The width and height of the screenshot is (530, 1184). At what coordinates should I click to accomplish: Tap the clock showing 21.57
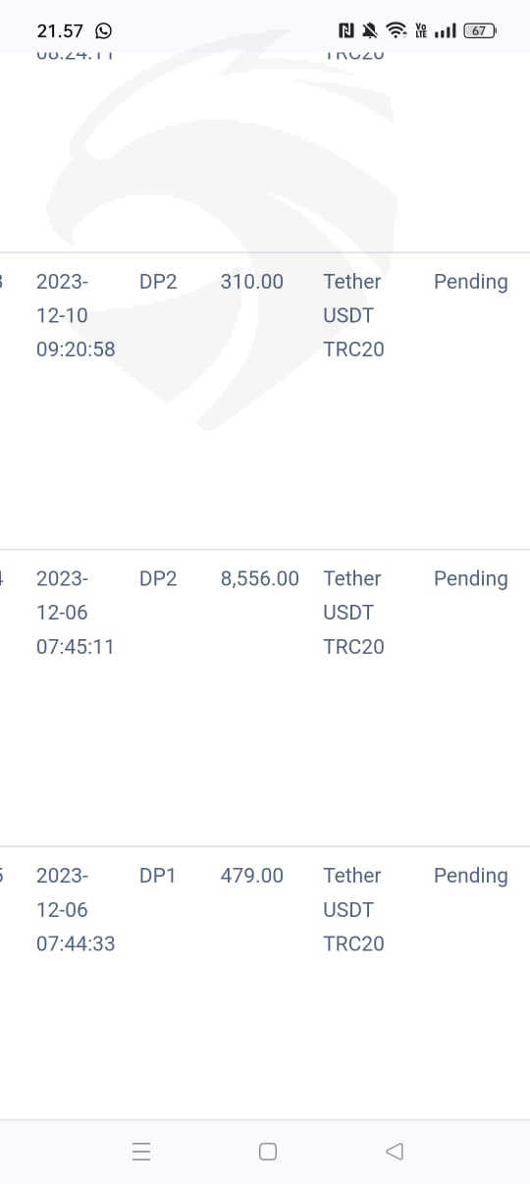pos(60,30)
